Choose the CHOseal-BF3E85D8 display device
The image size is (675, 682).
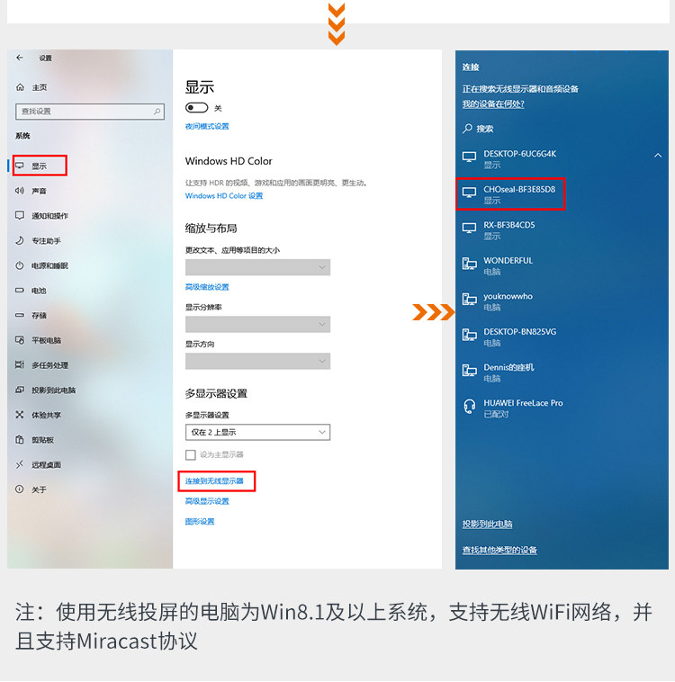click(x=510, y=194)
